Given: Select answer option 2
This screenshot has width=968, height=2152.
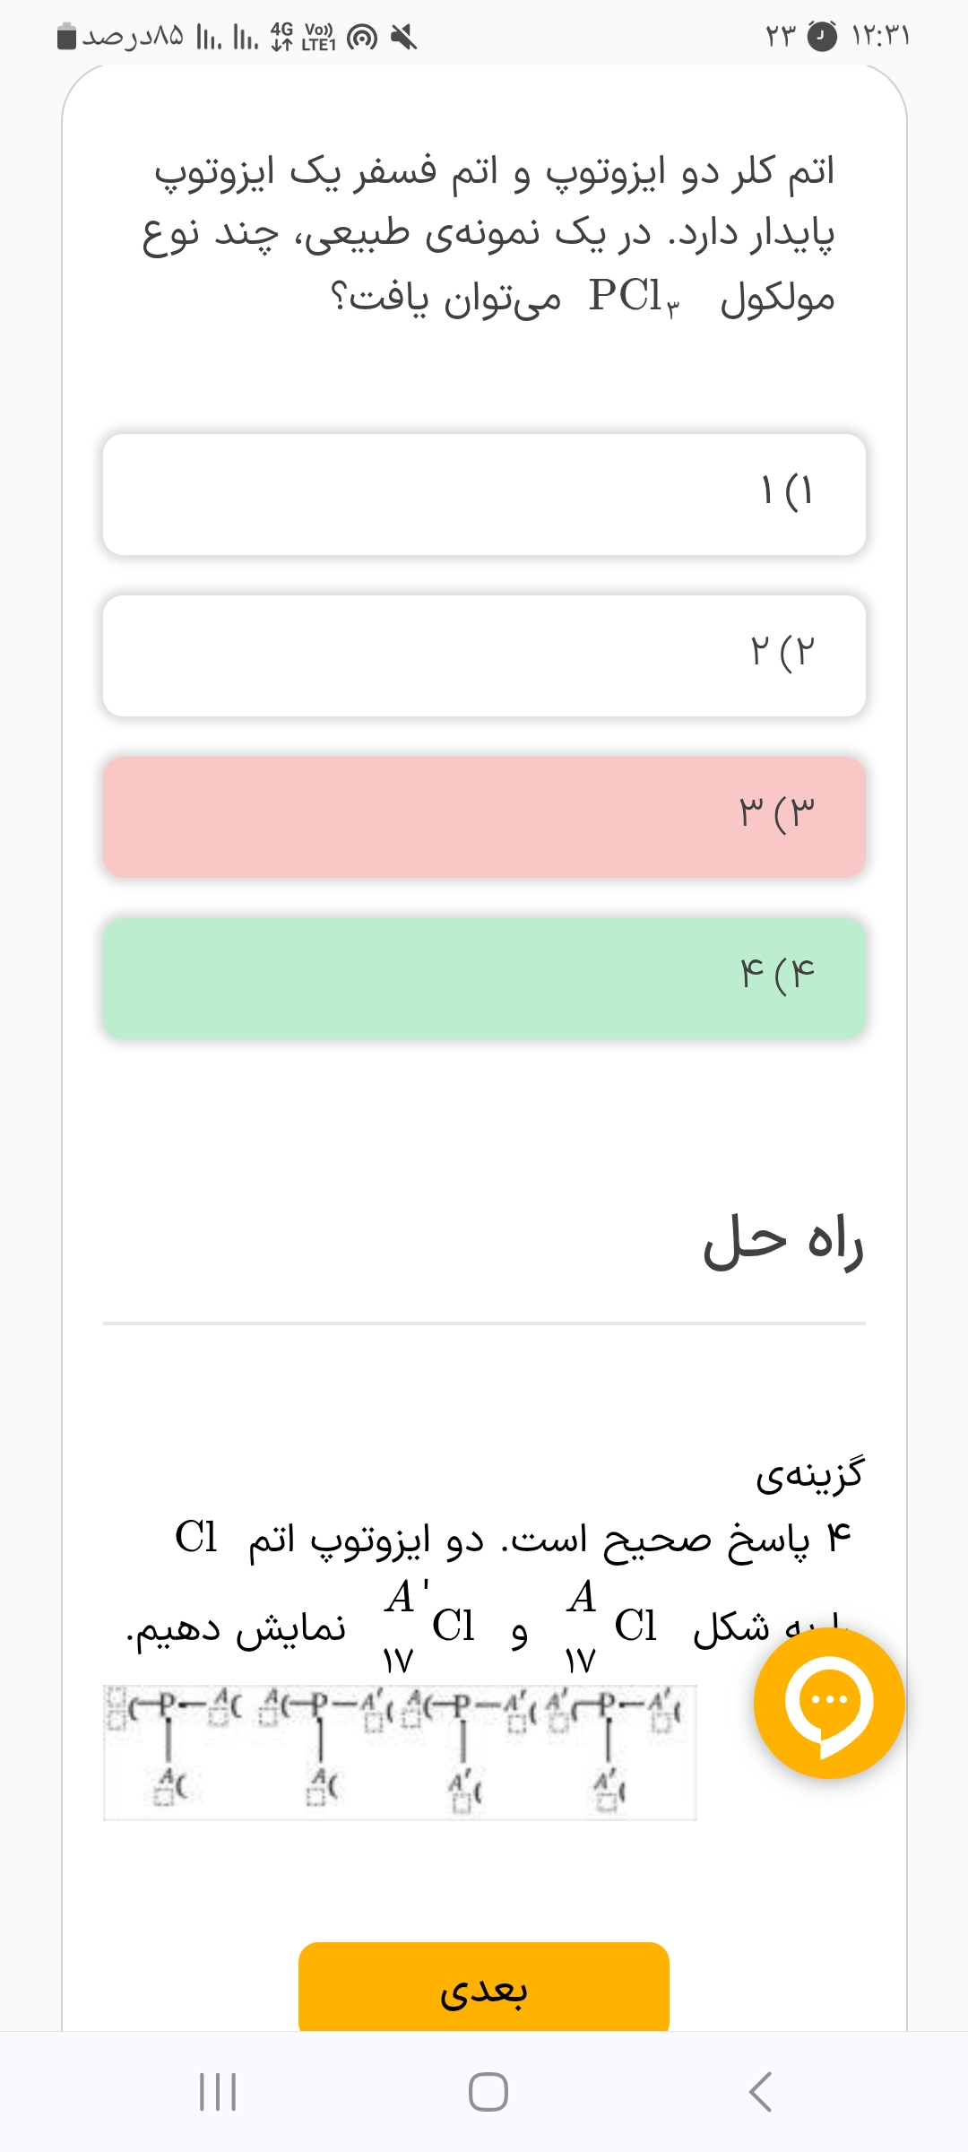Looking at the screenshot, I should point(484,655).
